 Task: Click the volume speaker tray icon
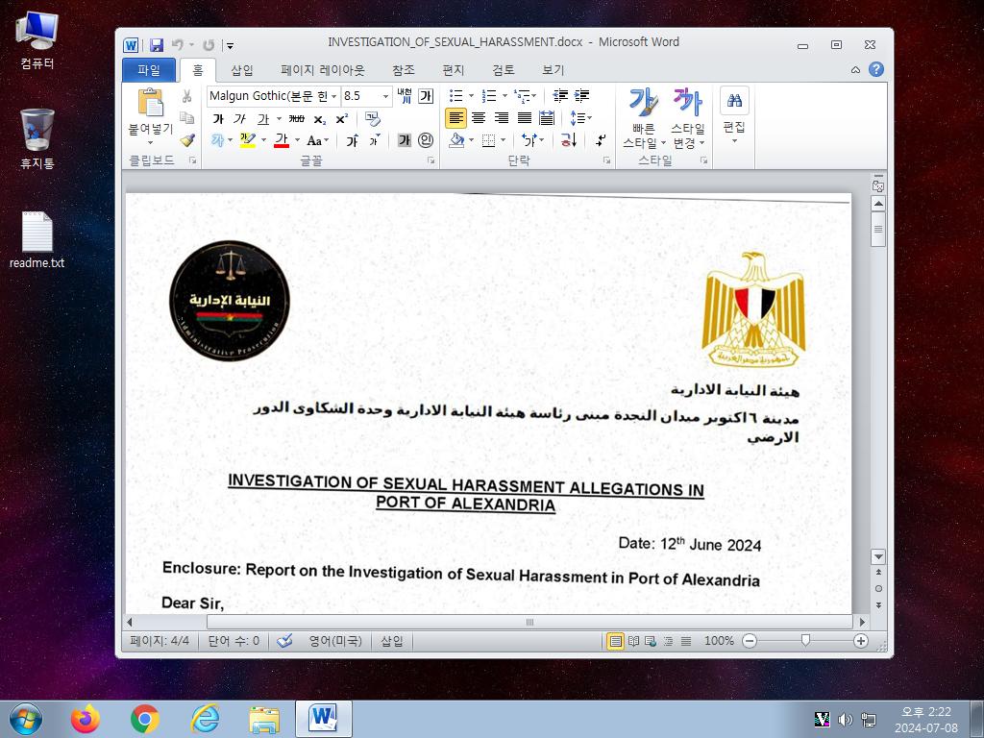[846, 719]
